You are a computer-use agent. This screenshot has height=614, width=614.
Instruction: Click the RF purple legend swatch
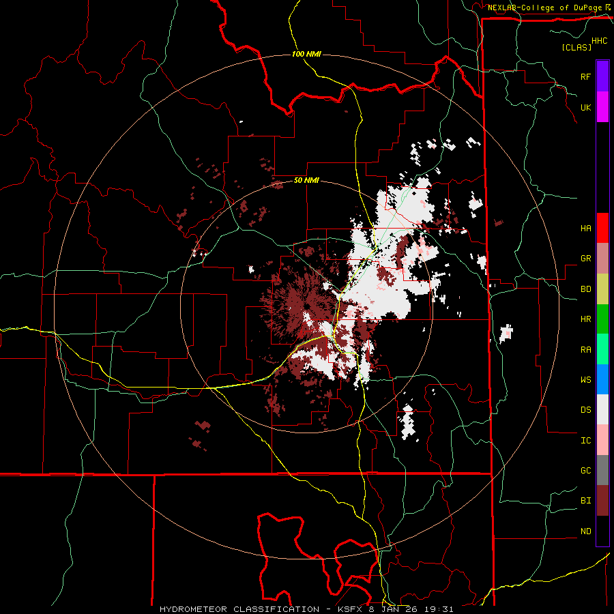pyautogui.click(x=602, y=76)
